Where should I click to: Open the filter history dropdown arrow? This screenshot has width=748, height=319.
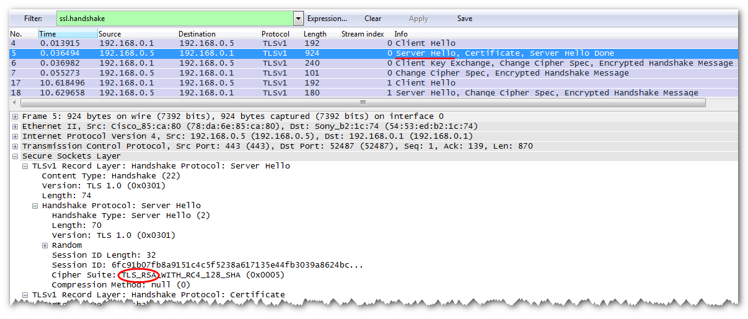[x=299, y=19]
